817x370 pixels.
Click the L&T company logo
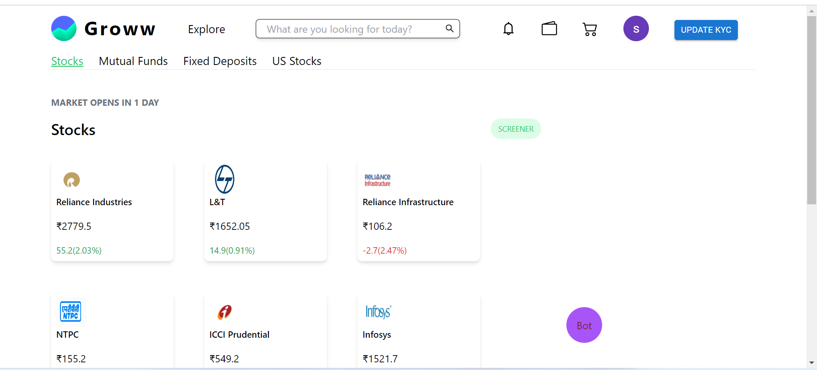pos(225,179)
